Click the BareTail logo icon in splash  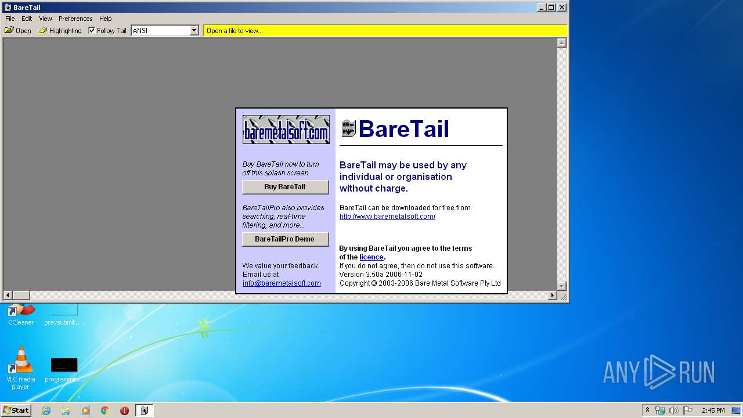(x=348, y=128)
